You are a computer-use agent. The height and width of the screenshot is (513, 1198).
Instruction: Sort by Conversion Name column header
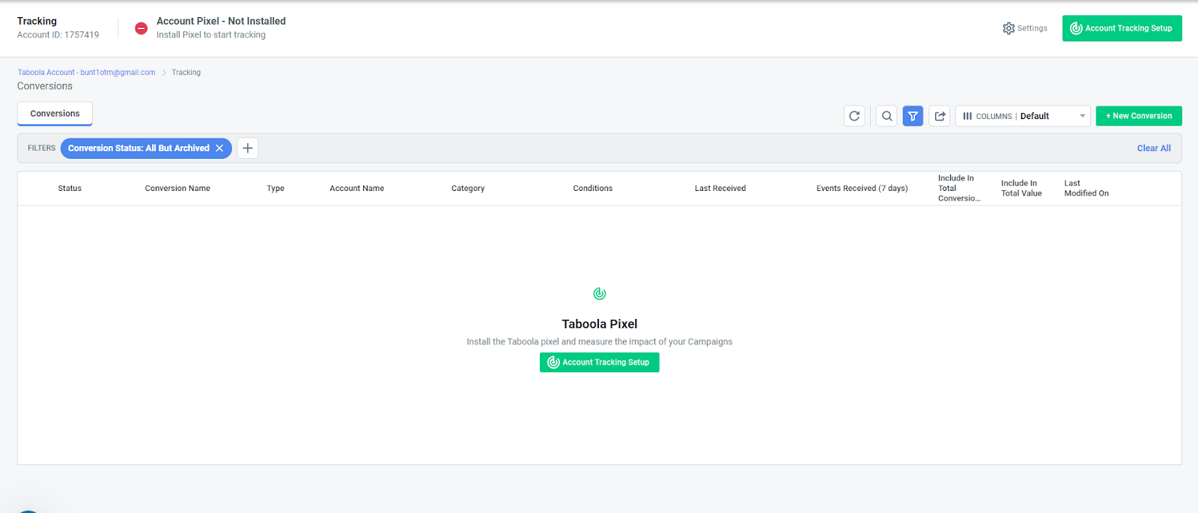177,189
